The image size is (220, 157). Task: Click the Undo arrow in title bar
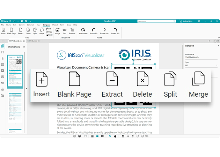pos(14,21)
